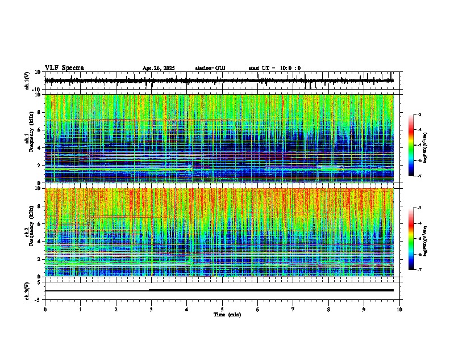Screen dimensions: 450x347
Task: Click the "6" tick on ch.2 frequency axis
Action: pos(40,224)
